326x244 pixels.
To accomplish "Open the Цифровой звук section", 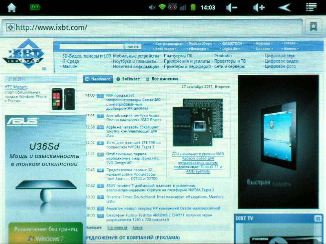I will pyautogui.click(x=280, y=56).
